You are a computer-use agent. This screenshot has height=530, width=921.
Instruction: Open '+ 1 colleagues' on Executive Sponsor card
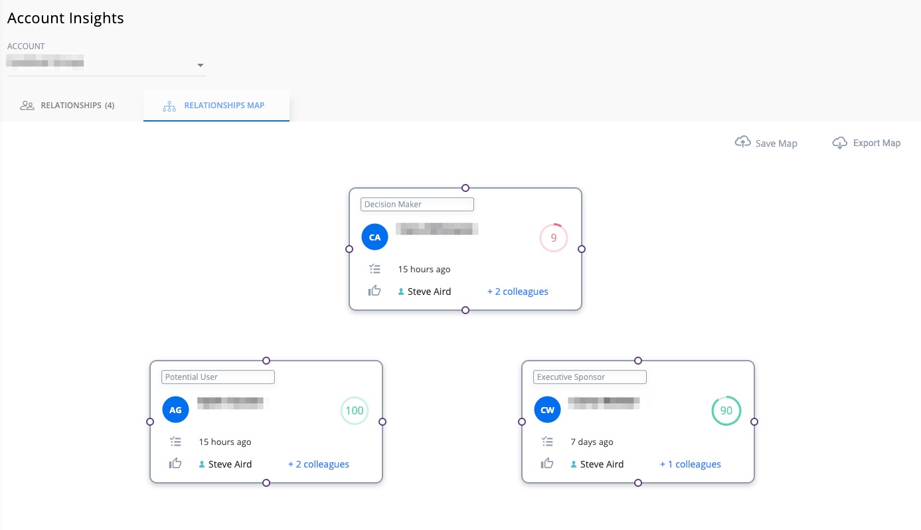[690, 464]
